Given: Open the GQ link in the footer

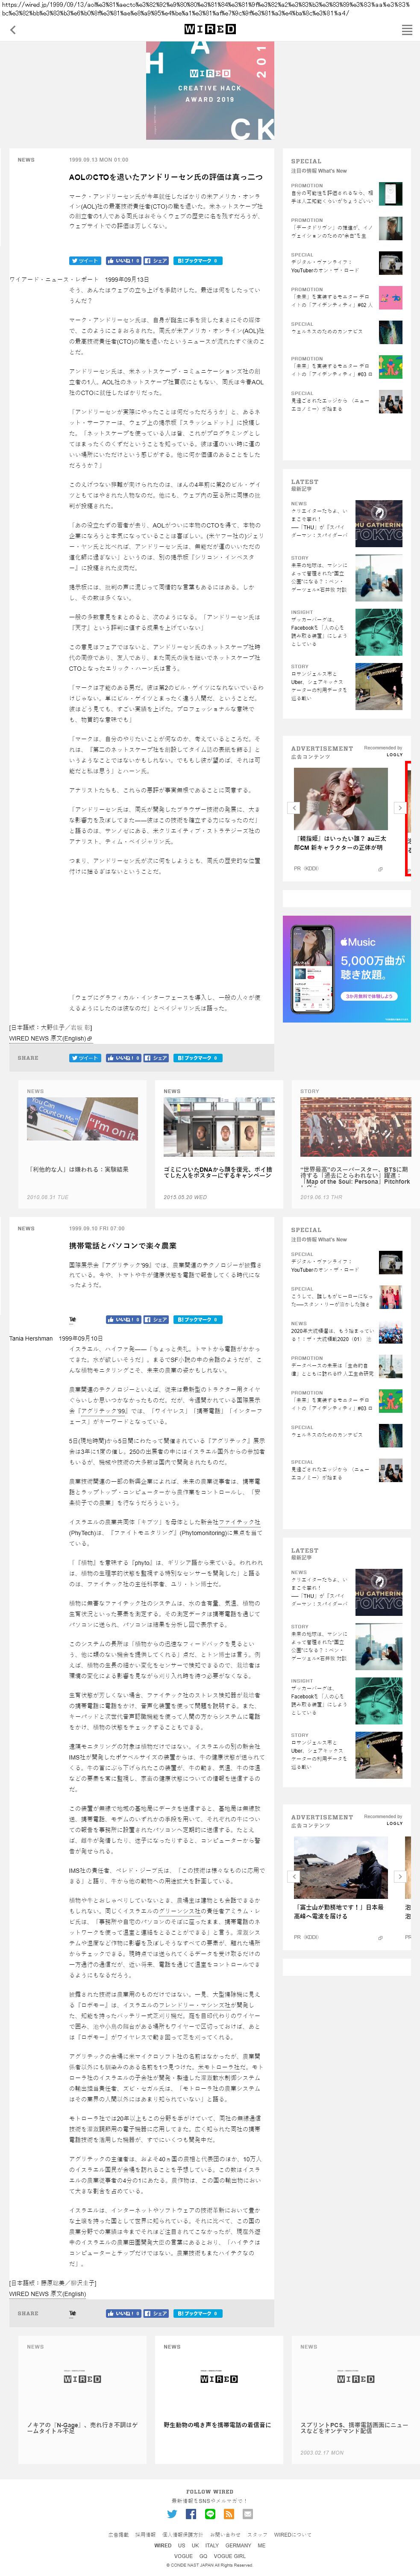Looking at the screenshot, I should pos(203,2555).
